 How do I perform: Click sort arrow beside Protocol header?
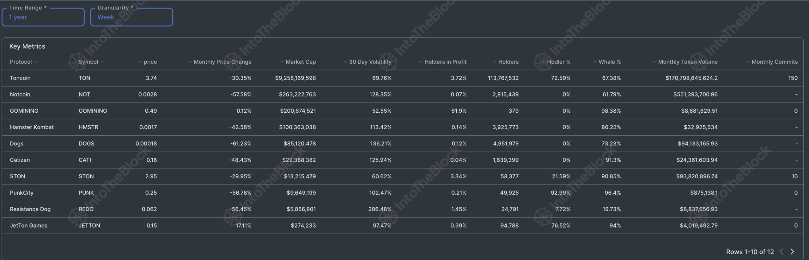(x=35, y=62)
